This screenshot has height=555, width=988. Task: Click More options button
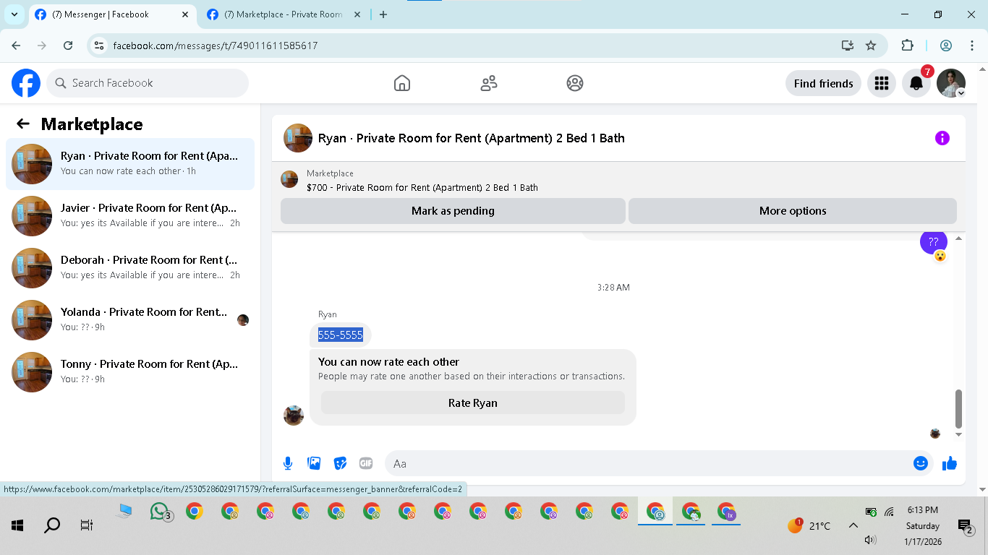click(793, 211)
